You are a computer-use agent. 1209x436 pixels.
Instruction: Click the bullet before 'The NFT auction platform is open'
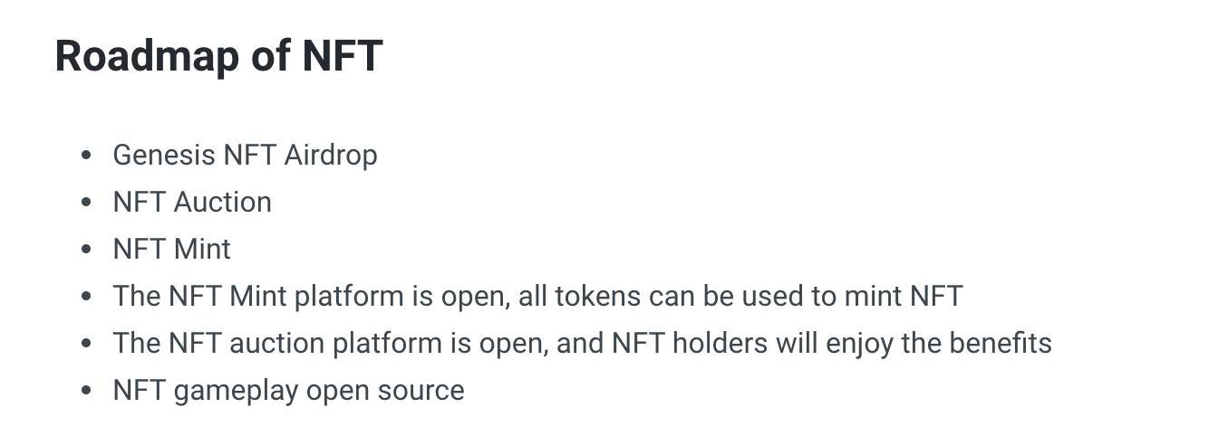86,344
